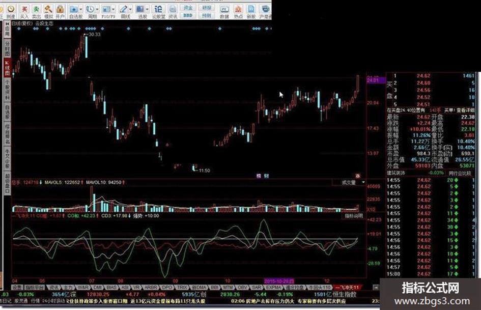Viewport: 481px width, 310px height.
Task: Open the 自选股 watchlist icon
Action: (74, 12)
